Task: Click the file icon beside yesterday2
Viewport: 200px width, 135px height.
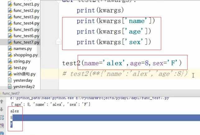Action: [x=11, y=87]
